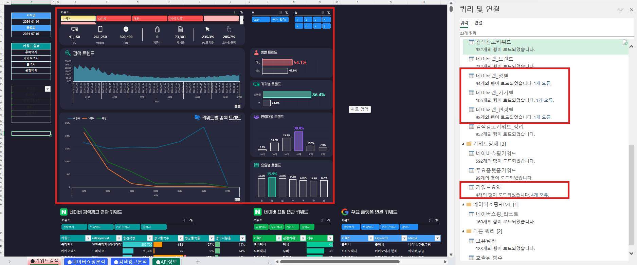Toggle multi-select on 네이버 쇼핑 키워드 slicer

click(323, 220)
